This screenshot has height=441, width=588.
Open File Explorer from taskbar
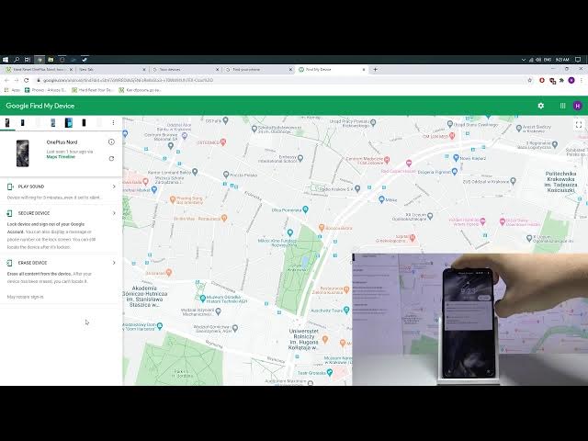click(51, 59)
